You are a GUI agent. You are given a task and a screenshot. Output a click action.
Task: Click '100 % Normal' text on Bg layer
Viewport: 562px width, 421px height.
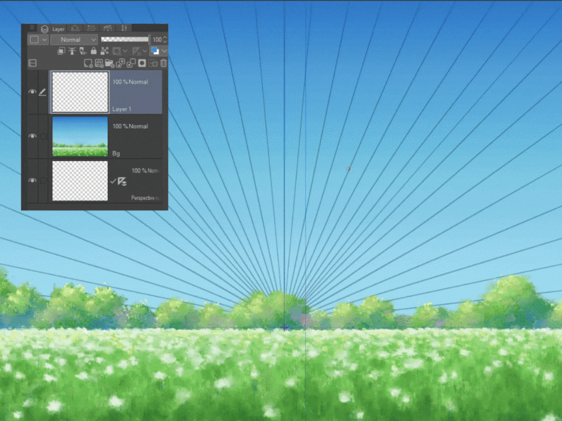tap(130, 126)
